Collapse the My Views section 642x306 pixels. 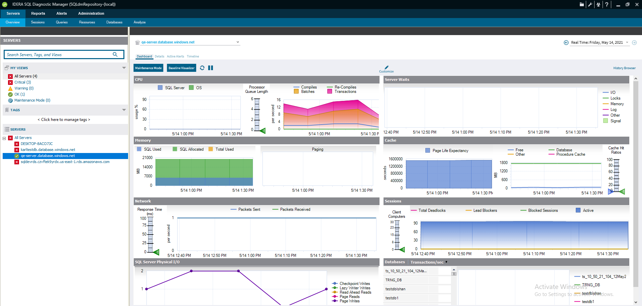(x=124, y=68)
